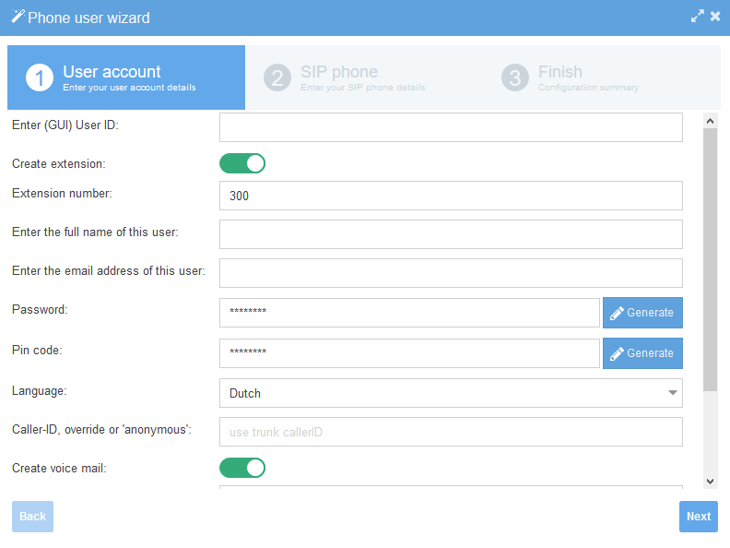The height and width of the screenshot is (548, 730).
Task: Go to the Finish step tab
Action: coord(602,77)
